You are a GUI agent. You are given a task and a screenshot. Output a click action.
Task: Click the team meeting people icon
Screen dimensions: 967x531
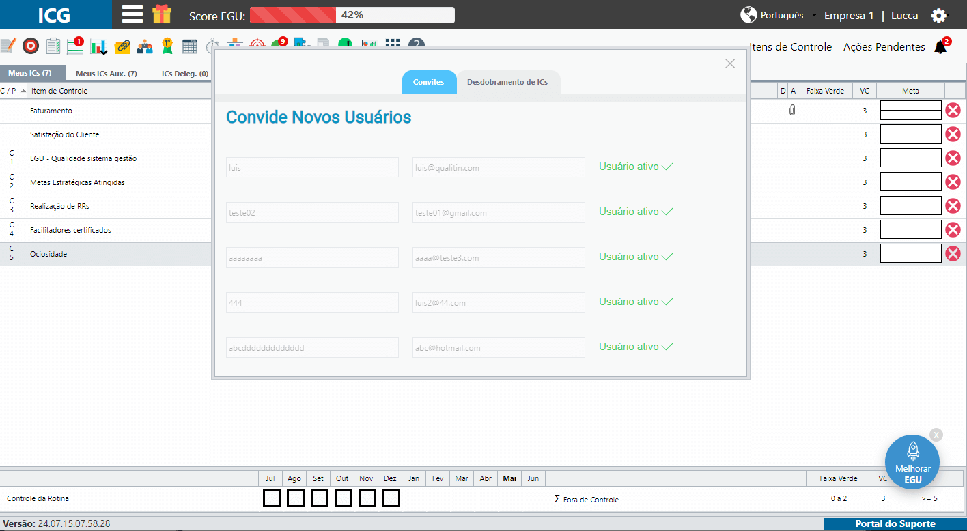pos(145,46)
